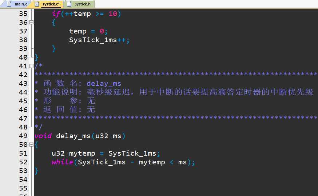Click the closing brace on line 53
Viewport: 318px width, 196px height.
(x=36, y=171)
